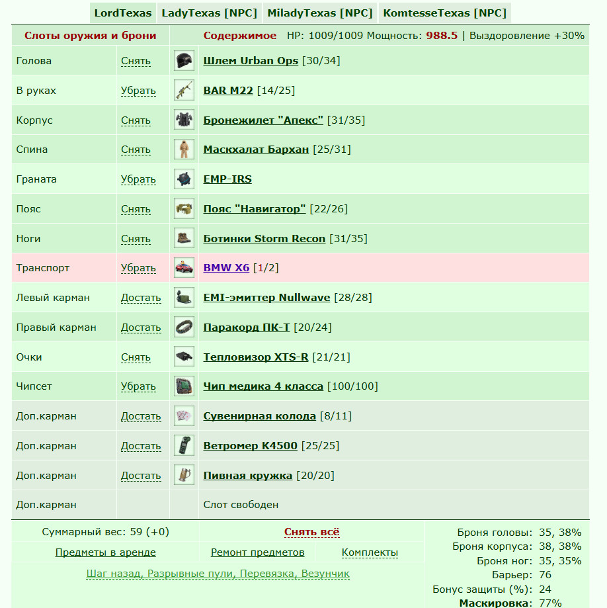Open the Шлем Urban Ops item link

pos(251,61)
